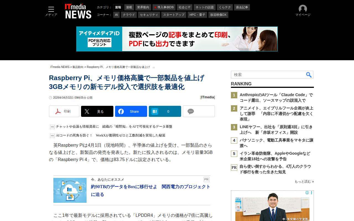Open the 放送映像DX corner

tap(218, 15)
